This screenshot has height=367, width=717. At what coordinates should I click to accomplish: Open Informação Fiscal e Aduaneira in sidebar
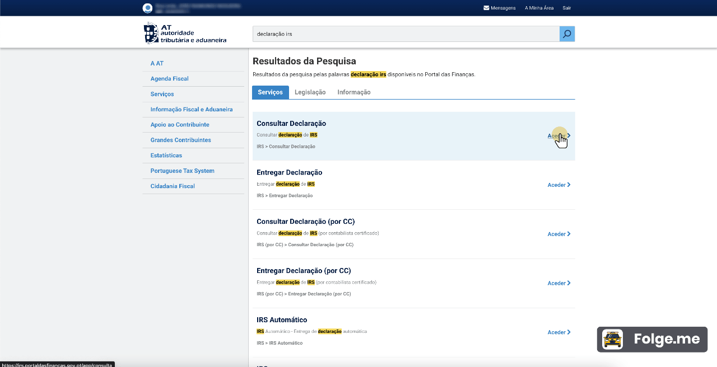[x=191, y=110]
